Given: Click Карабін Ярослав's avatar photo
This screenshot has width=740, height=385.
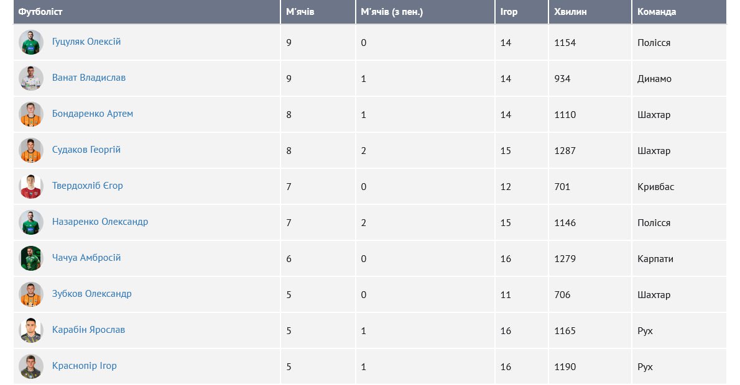Looking at the screenshot, I should click(30, 330).
